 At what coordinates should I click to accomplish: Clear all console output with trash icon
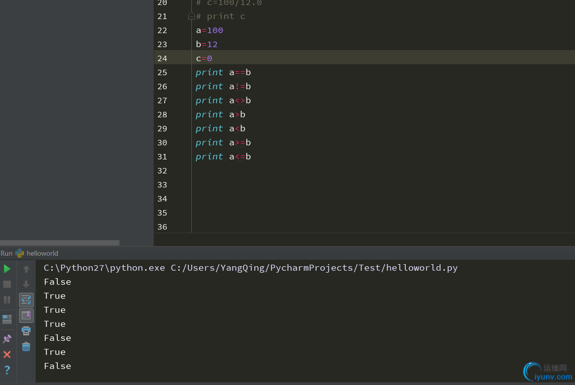pyautogui.click(x=26, y=346)
